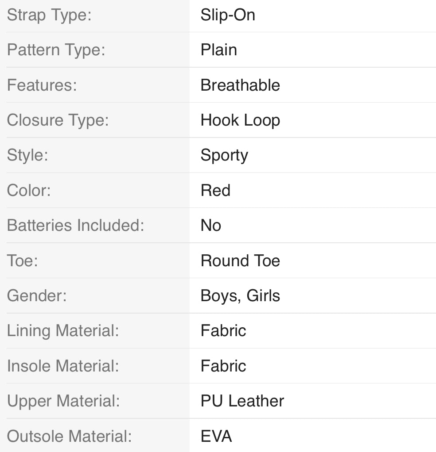Select the "Breathable" feature value
The width and height of the screenshot is (436, 452).
pyautogui.click(x=240, y=85)
